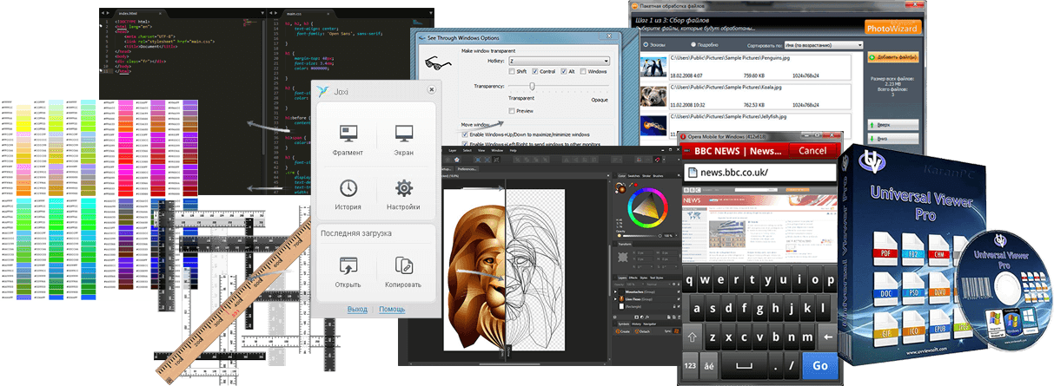Click the Копировать icon in Joxi
The height and width of the screenshot is (386, 1054).
403,265
